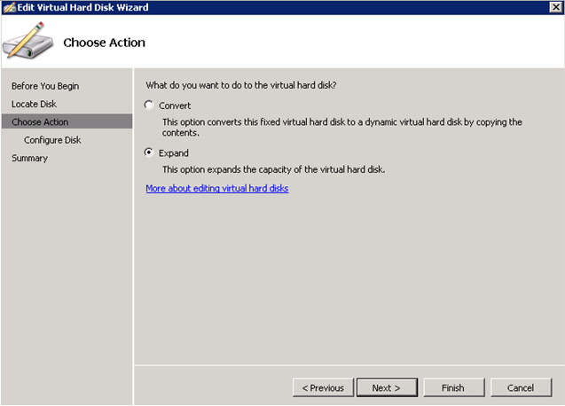The image size is (565, 406).
Task: Click the Previous button
Action: (322, 387)
